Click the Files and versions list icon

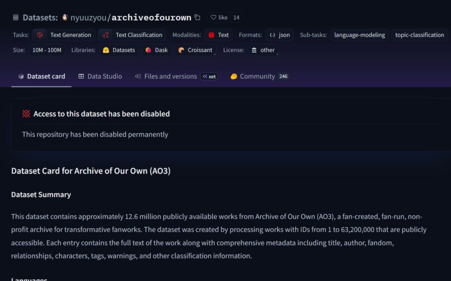coord(138,76)
